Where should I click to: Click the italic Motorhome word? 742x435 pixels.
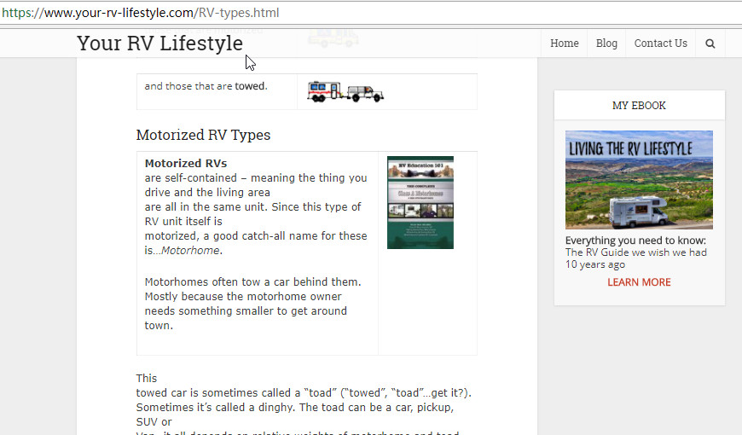pyautogui.click(x=190, y=251)
